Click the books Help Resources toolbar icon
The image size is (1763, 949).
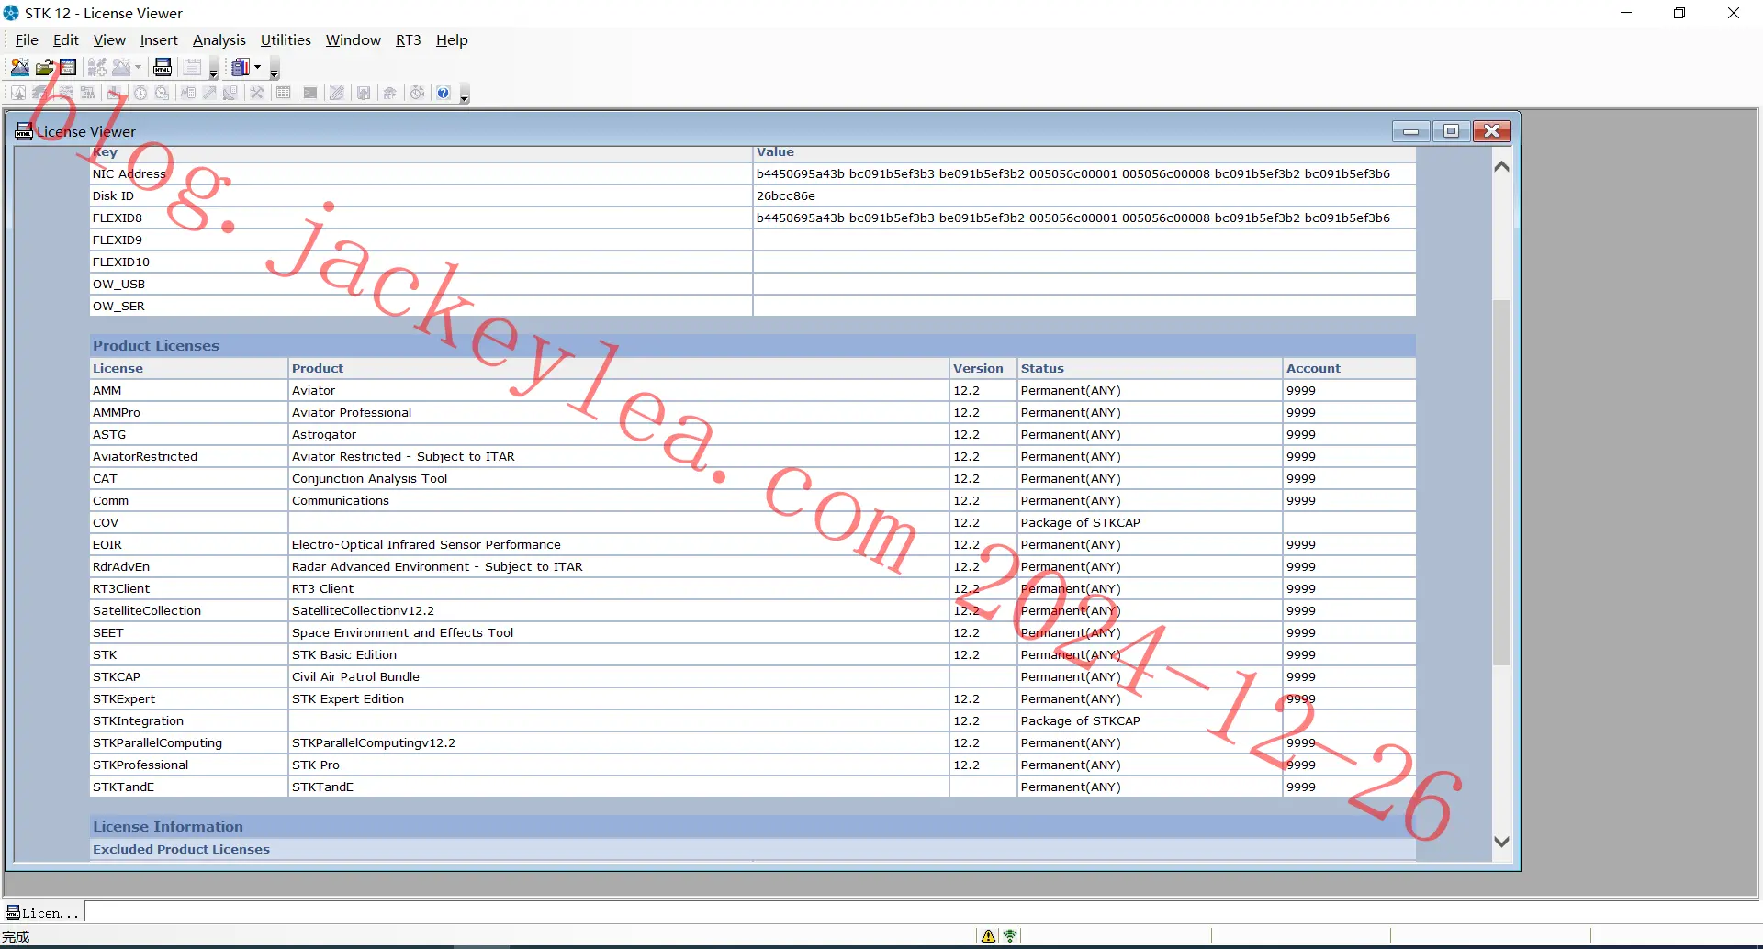tap(241, 67)
